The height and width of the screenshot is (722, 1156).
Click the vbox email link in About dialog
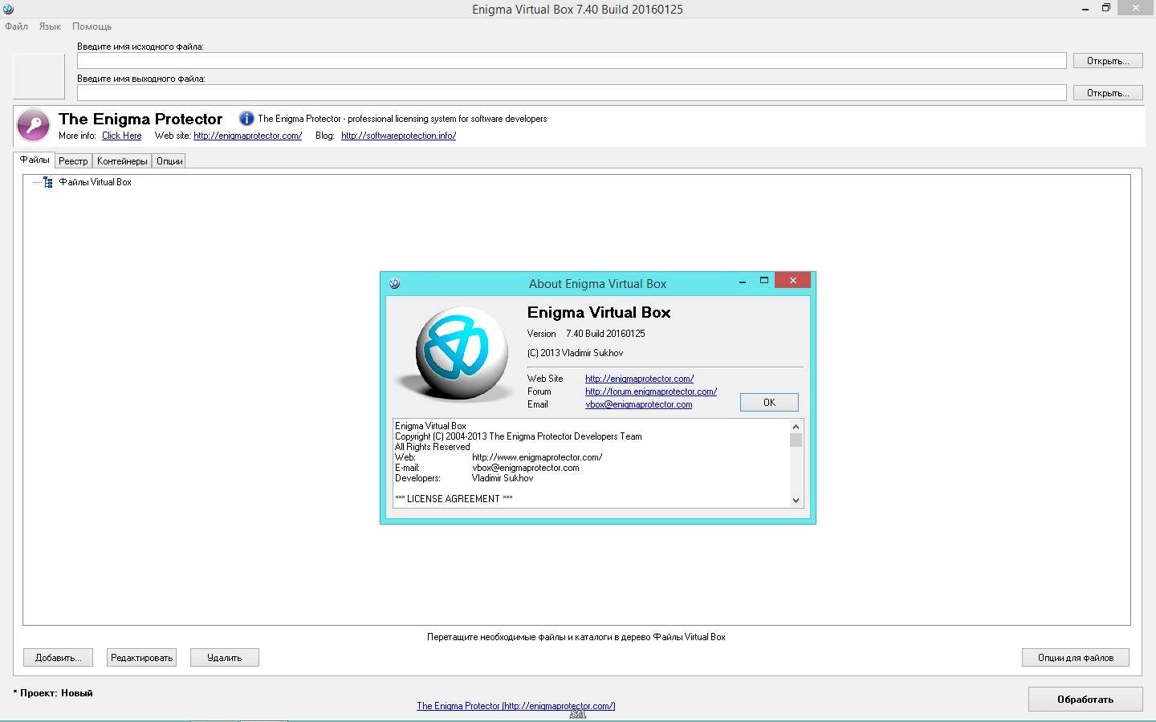[x=638, y=404]
